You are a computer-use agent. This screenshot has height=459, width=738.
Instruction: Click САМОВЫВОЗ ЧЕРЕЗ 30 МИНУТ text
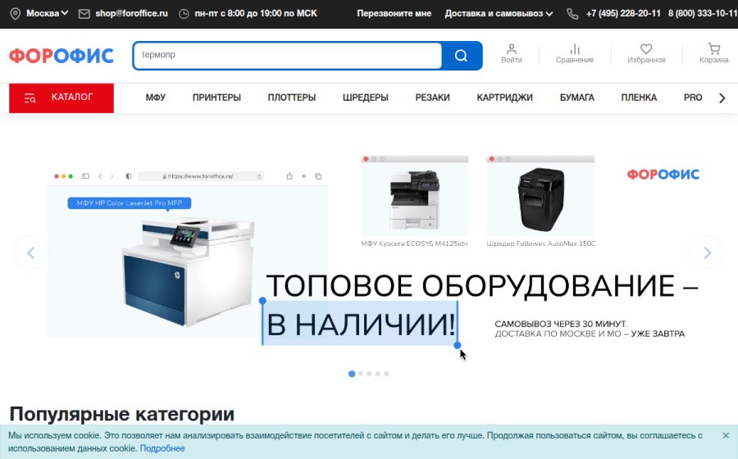(561, 324)
